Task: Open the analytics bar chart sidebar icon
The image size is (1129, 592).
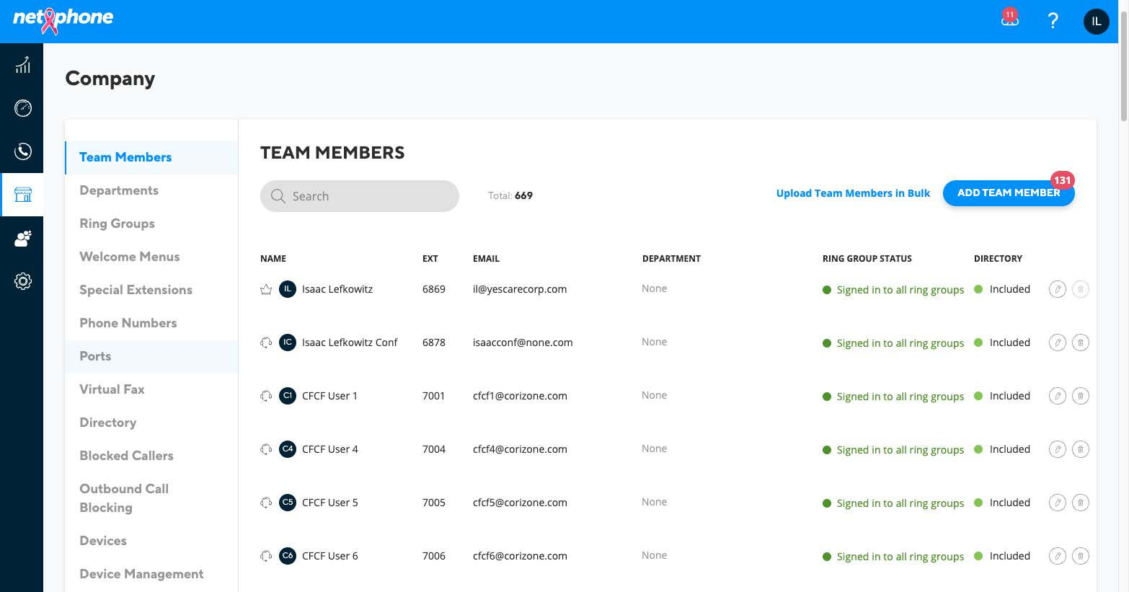Action: click(23, 65)
